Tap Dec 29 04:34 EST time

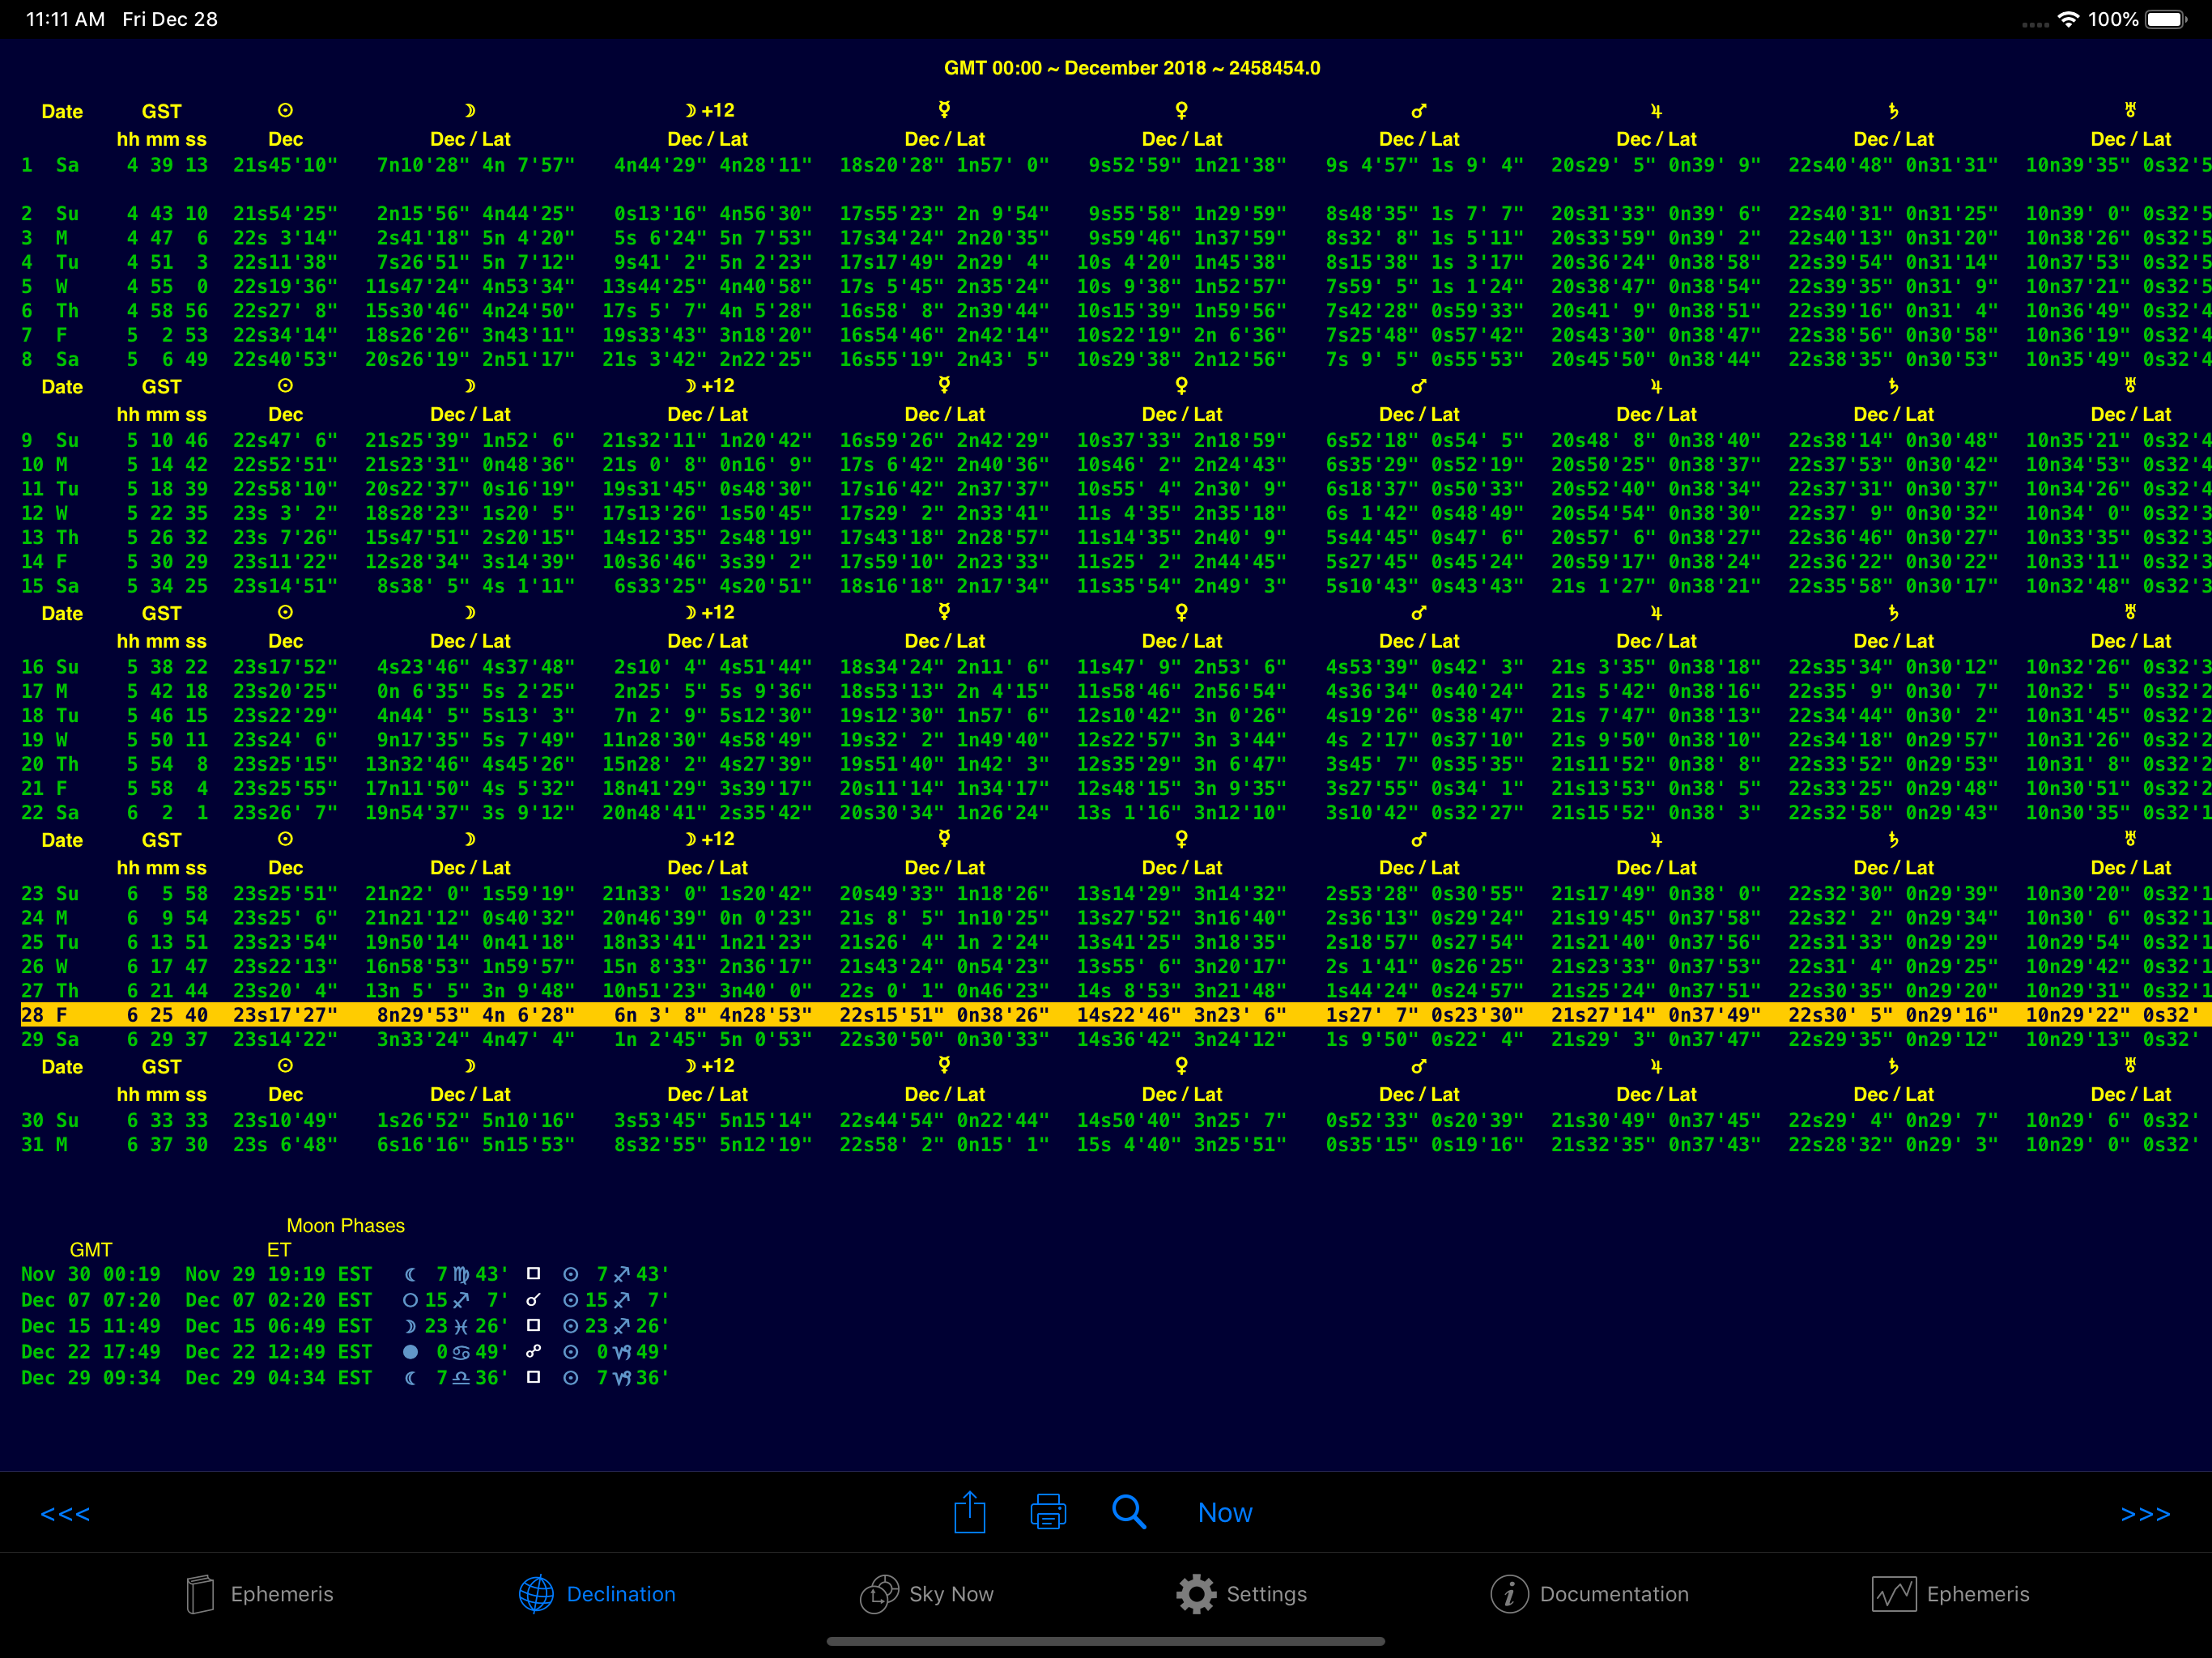pos(279,1378)
